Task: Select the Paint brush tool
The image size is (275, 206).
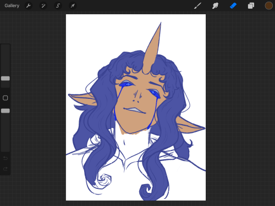Action: click(197, 5)
